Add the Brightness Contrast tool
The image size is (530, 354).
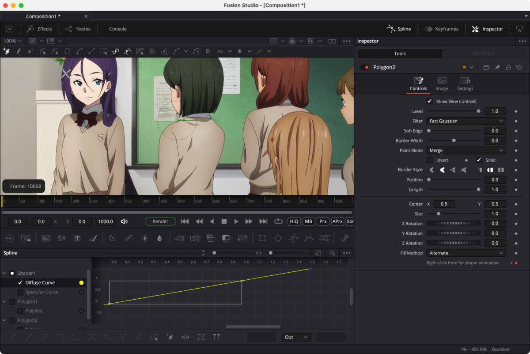pyautogui.click(x=144, y=238)
